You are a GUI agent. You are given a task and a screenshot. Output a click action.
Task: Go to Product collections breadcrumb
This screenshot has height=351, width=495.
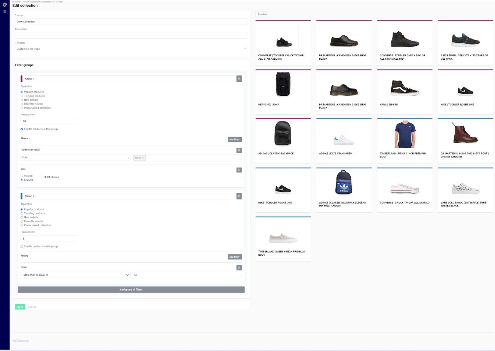tap(30, 2)
